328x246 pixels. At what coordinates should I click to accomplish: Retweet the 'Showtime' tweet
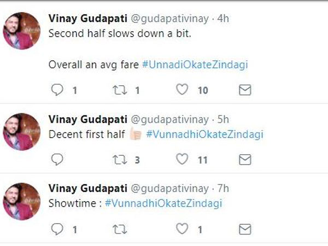(x=119, y=229)
